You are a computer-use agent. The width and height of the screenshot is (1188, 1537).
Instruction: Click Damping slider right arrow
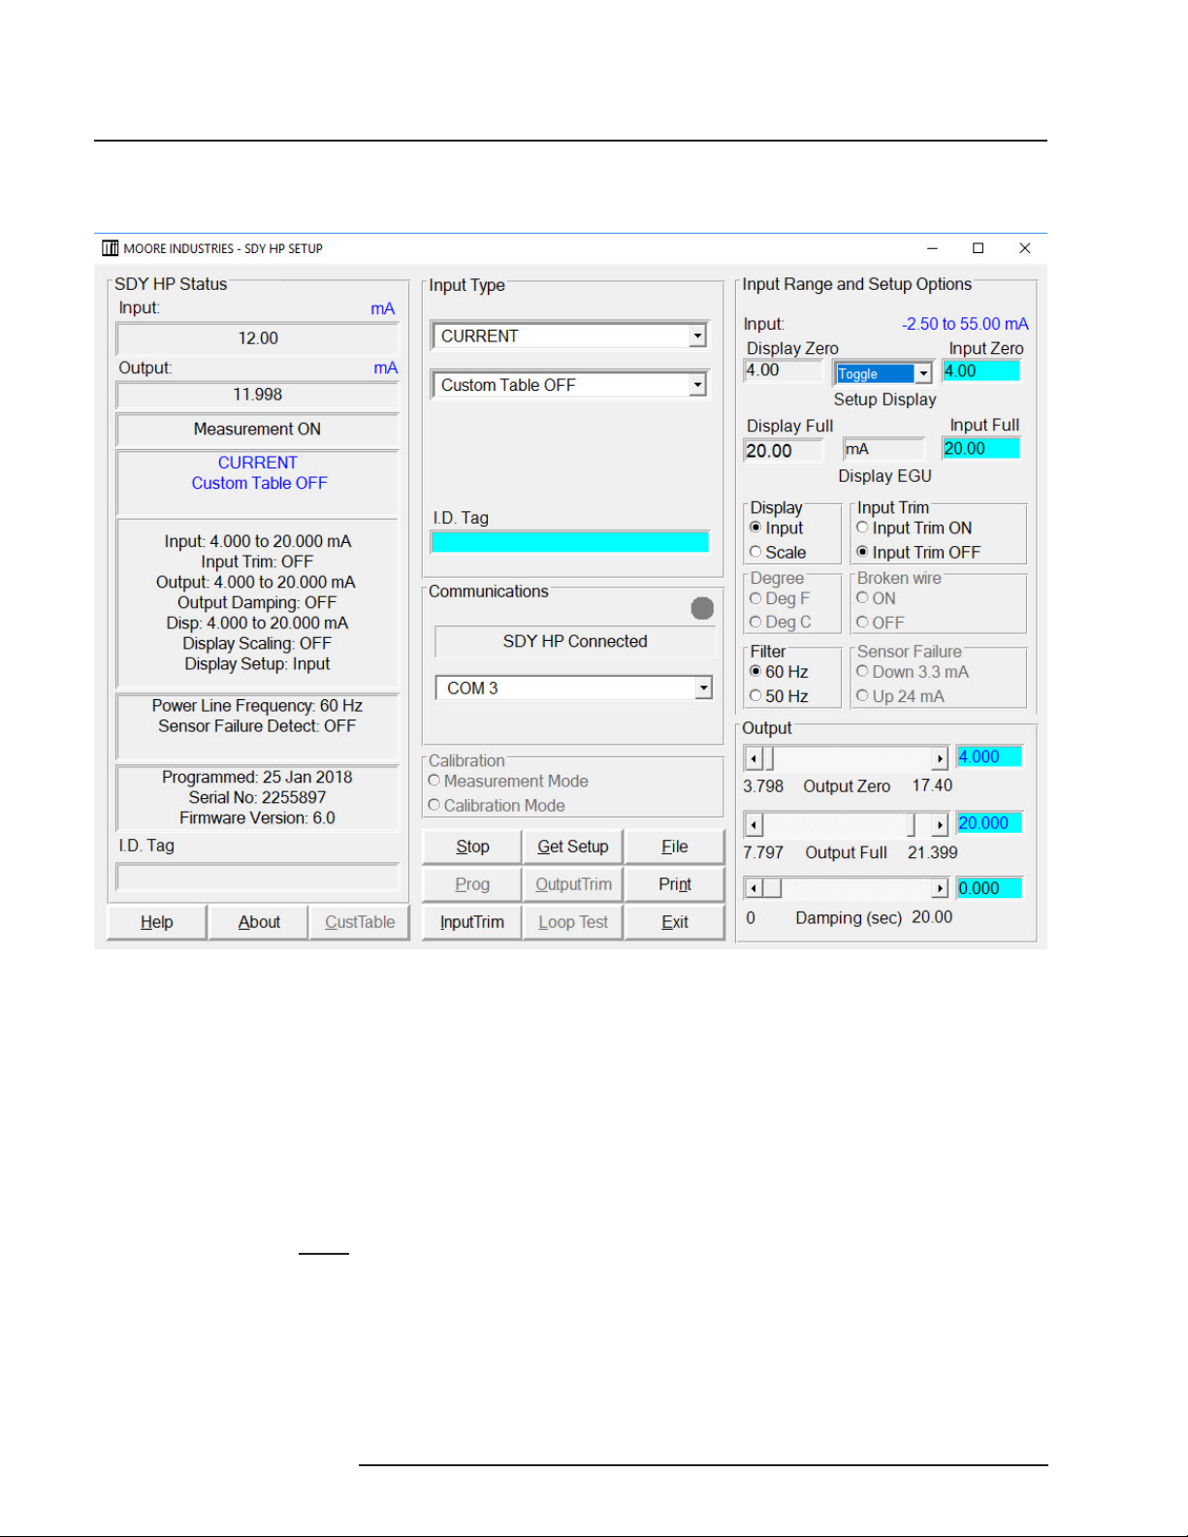point(940,888)
